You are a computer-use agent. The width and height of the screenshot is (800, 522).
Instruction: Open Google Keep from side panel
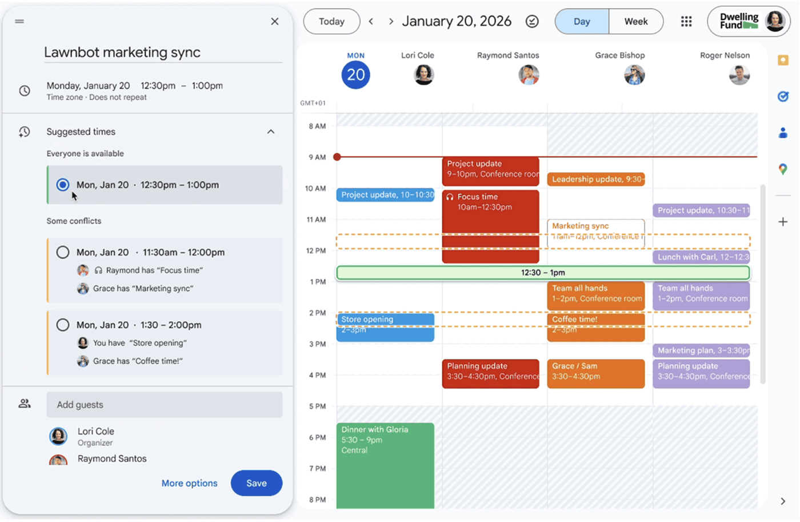click(783, 60)
